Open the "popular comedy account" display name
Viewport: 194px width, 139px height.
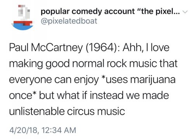click(88, 12)
